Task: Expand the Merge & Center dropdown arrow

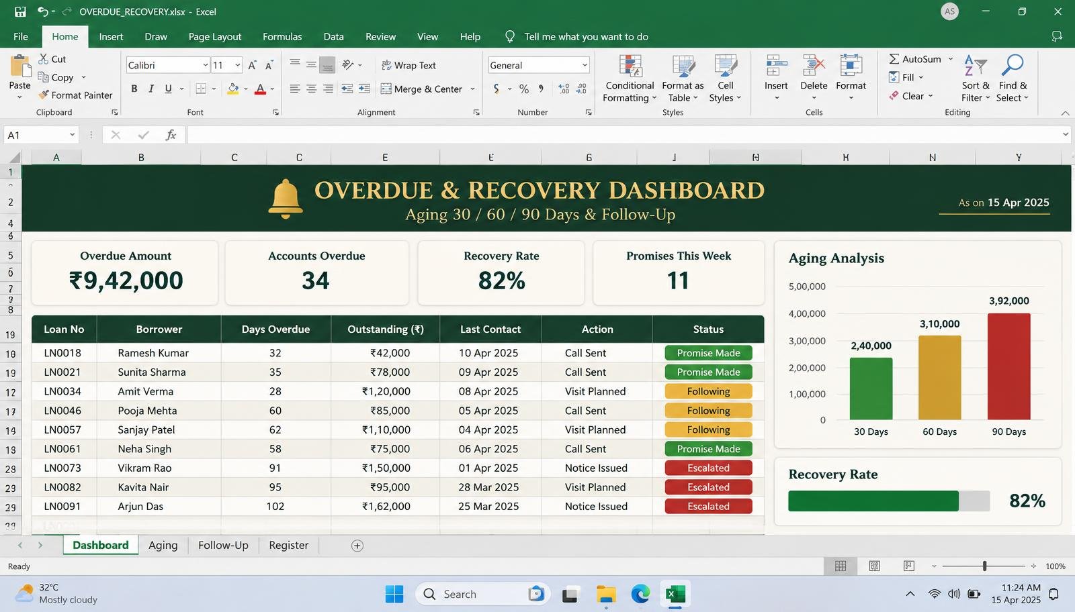Action: [x=472, y=89]
